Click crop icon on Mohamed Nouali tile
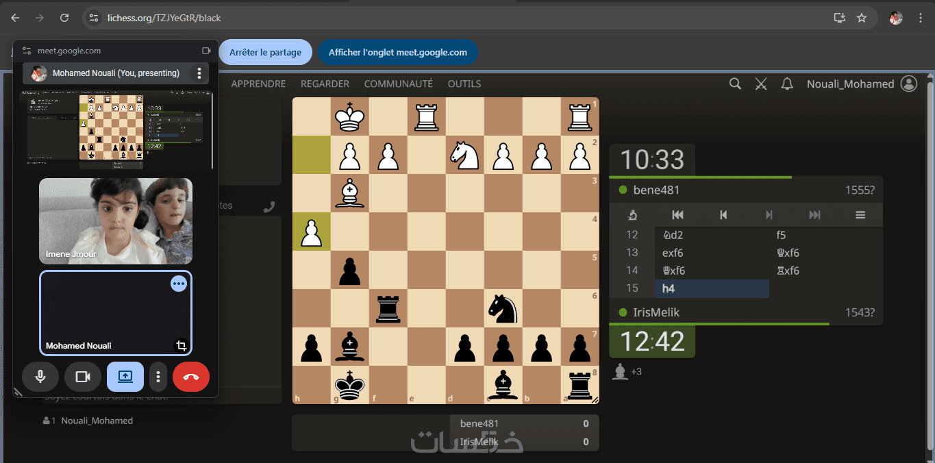This screenshot has width=935, height=463. (x=182, y=346)
